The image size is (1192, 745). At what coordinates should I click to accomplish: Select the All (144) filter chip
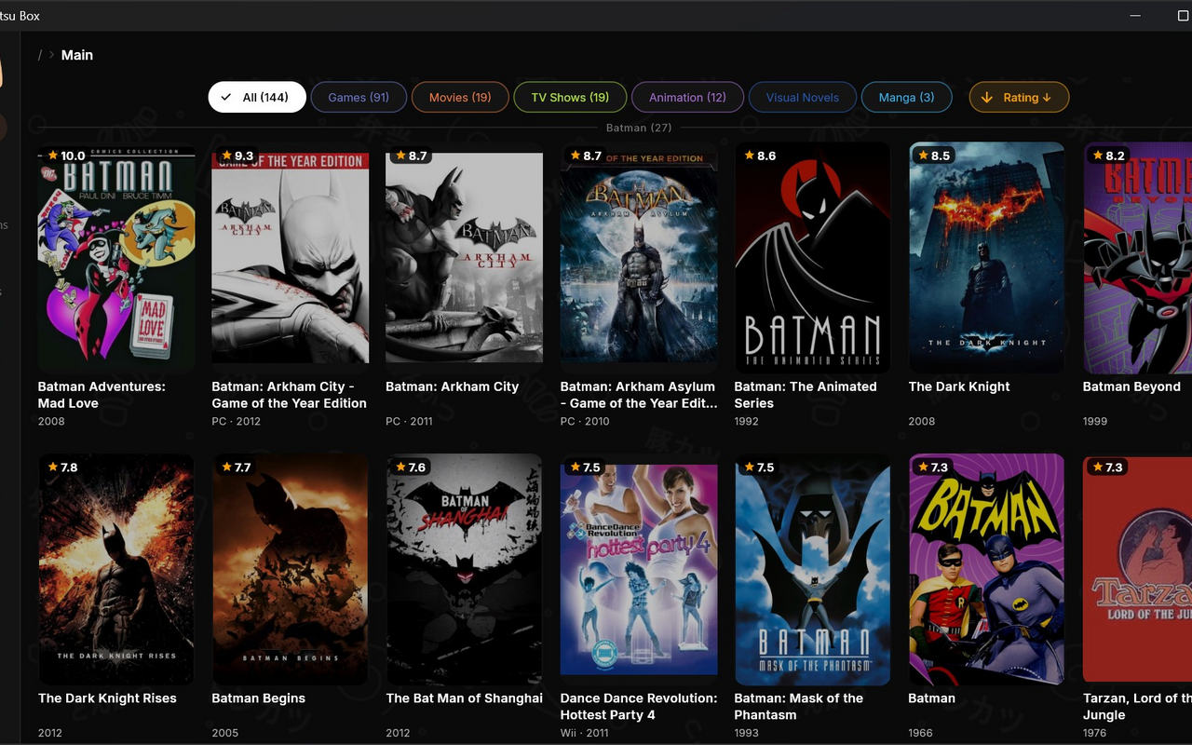(257, 97)
